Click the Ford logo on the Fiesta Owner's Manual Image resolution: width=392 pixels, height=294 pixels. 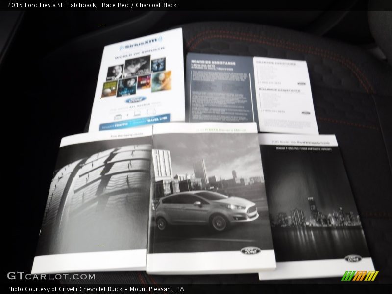[x=250, y=251]
